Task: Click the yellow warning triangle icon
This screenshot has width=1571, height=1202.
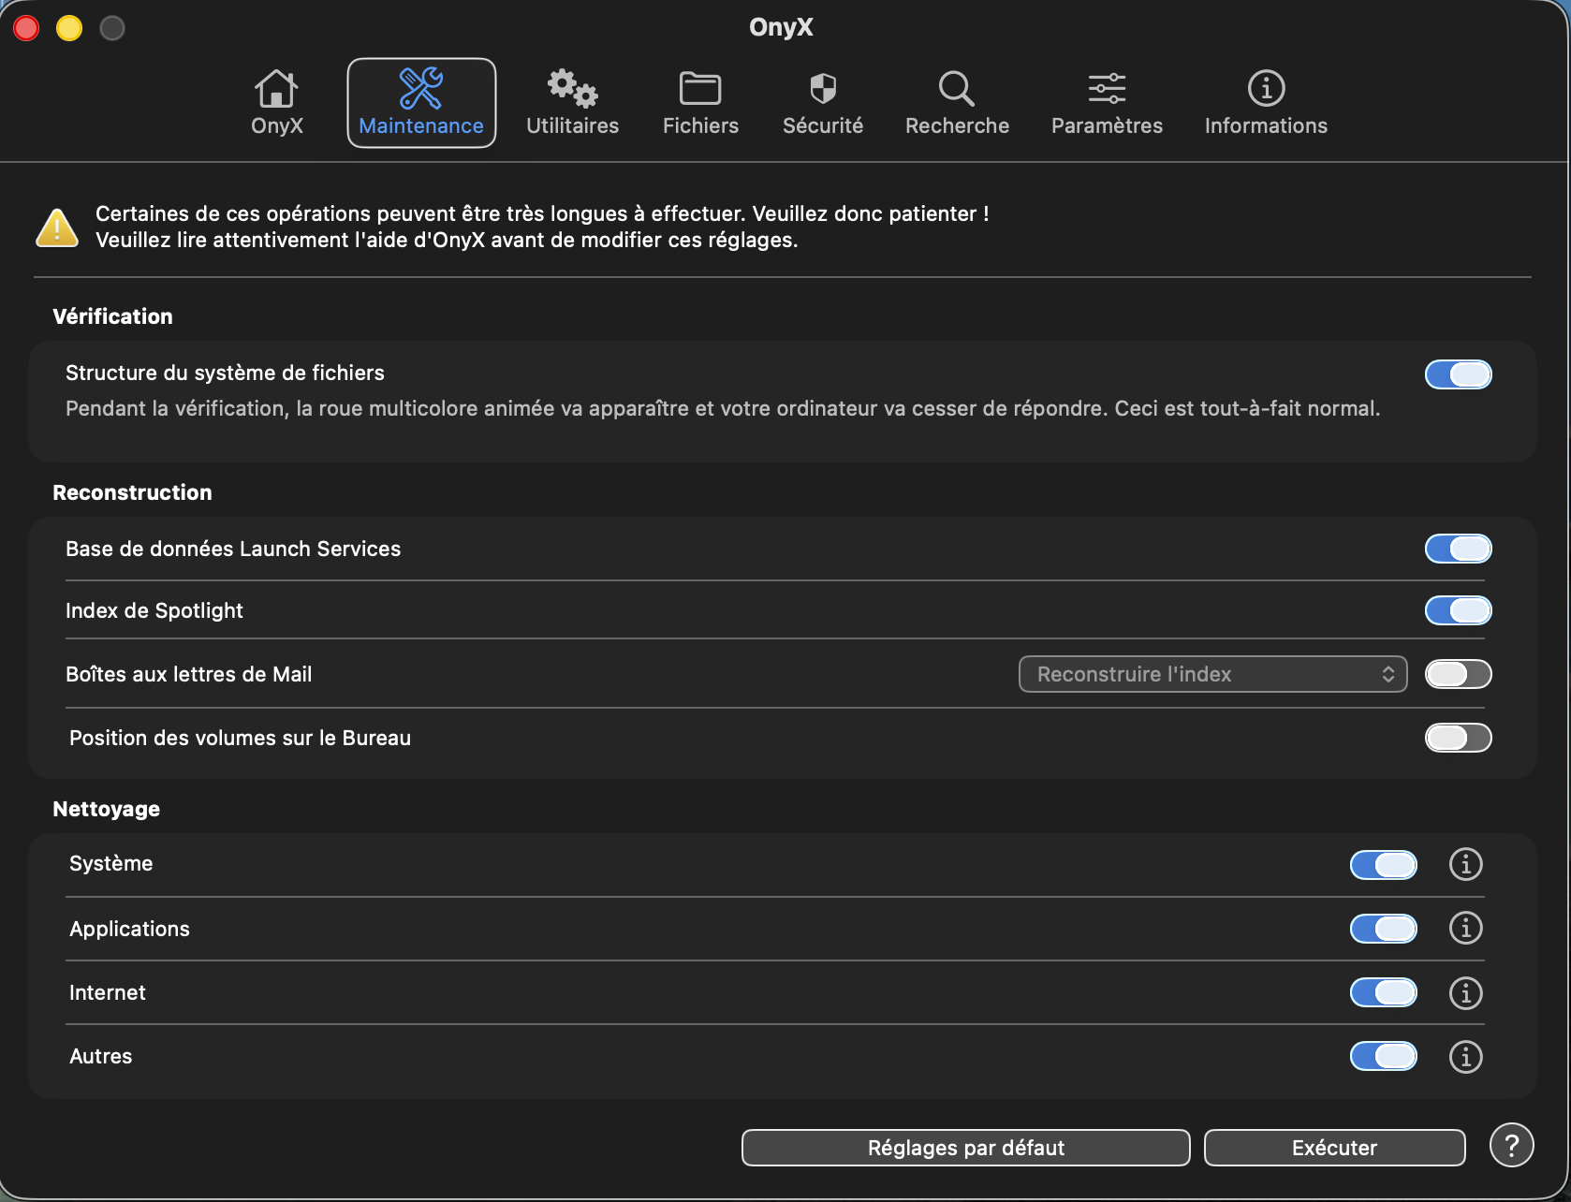Action: (x=57, y=227)
